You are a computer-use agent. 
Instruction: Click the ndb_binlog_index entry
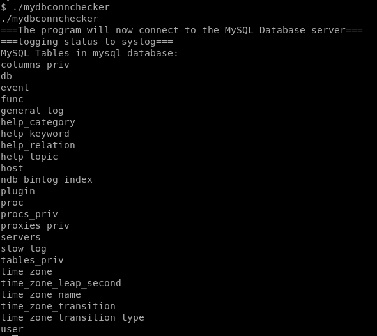pyautogui.click(x=47, y=180)
